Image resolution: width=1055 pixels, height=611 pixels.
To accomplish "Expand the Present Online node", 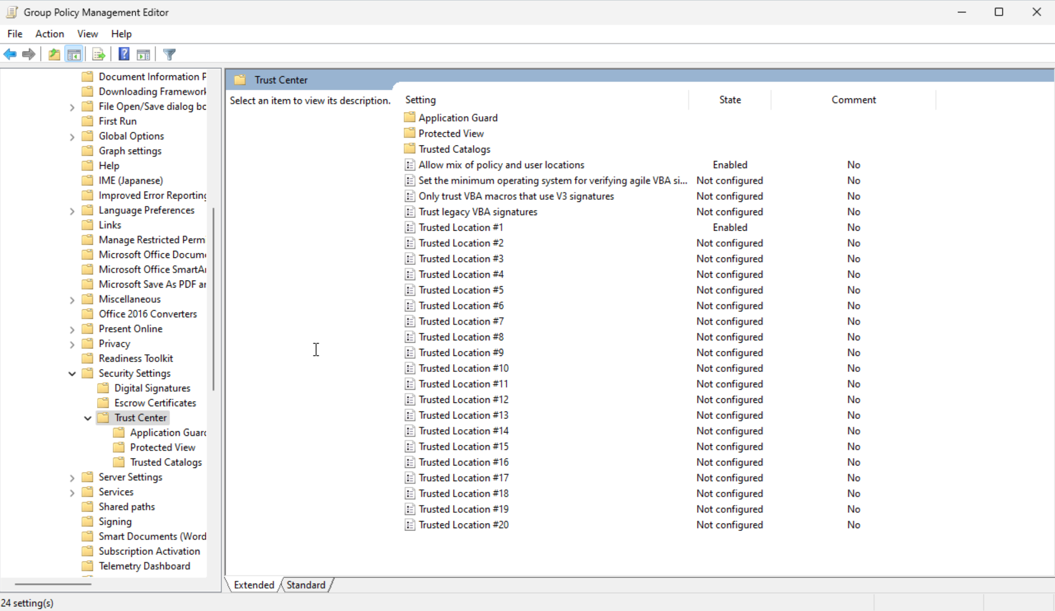I will coord(72,330).
